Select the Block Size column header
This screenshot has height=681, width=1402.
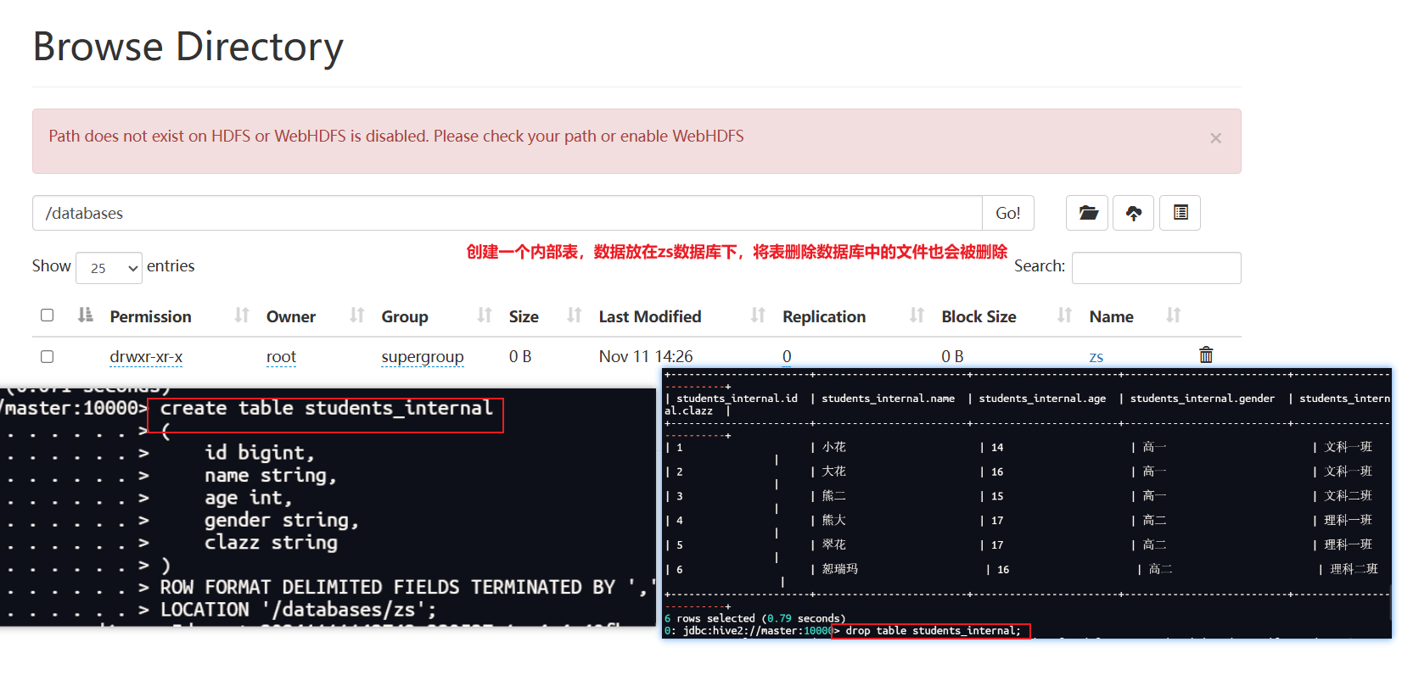coord(979,316)
